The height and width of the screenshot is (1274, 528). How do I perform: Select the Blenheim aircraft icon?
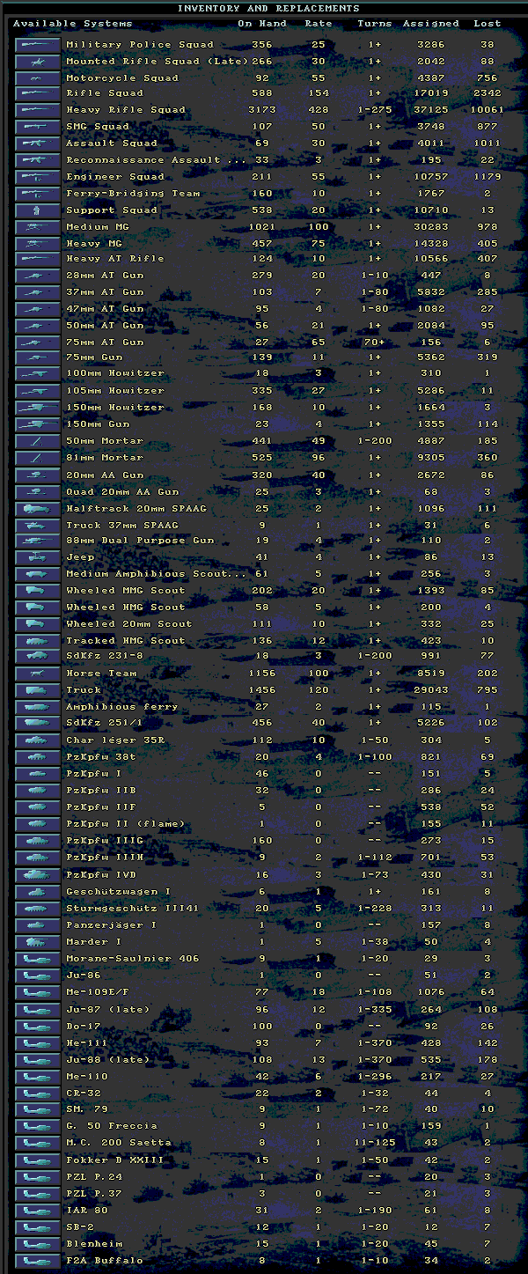tap(38, 1244)
